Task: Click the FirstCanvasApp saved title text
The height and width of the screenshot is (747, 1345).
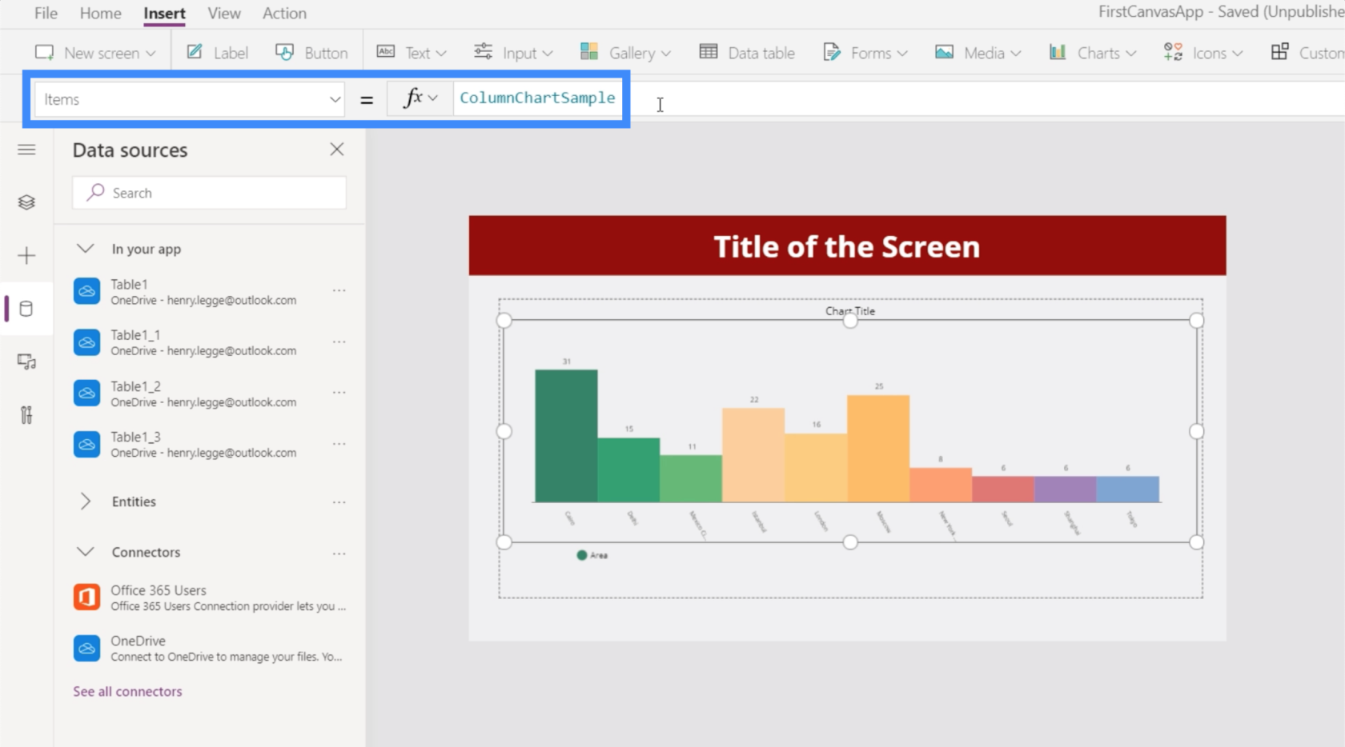Action: point(1221,11)
